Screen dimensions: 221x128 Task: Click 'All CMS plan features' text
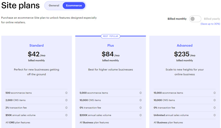pos(18,122)
